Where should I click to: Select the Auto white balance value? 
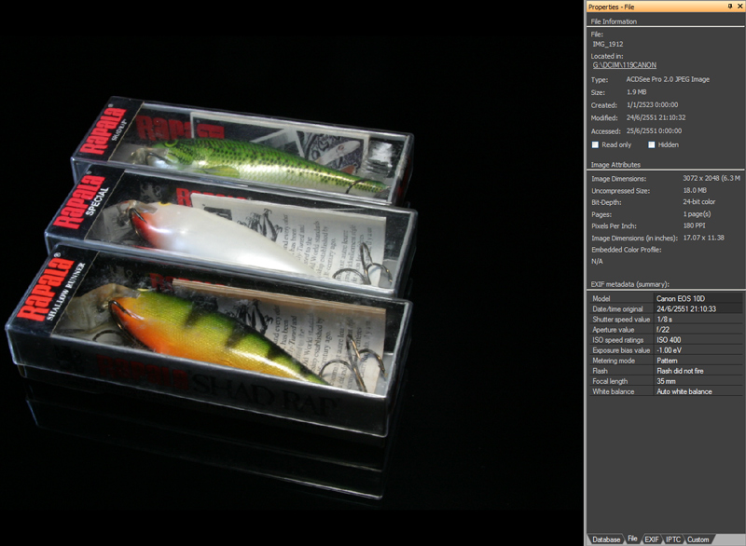tap(684, 391)
